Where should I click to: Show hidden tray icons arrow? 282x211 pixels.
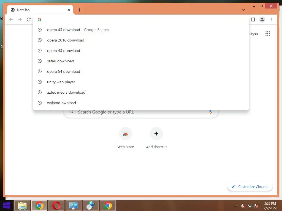(x=236, y=206)
